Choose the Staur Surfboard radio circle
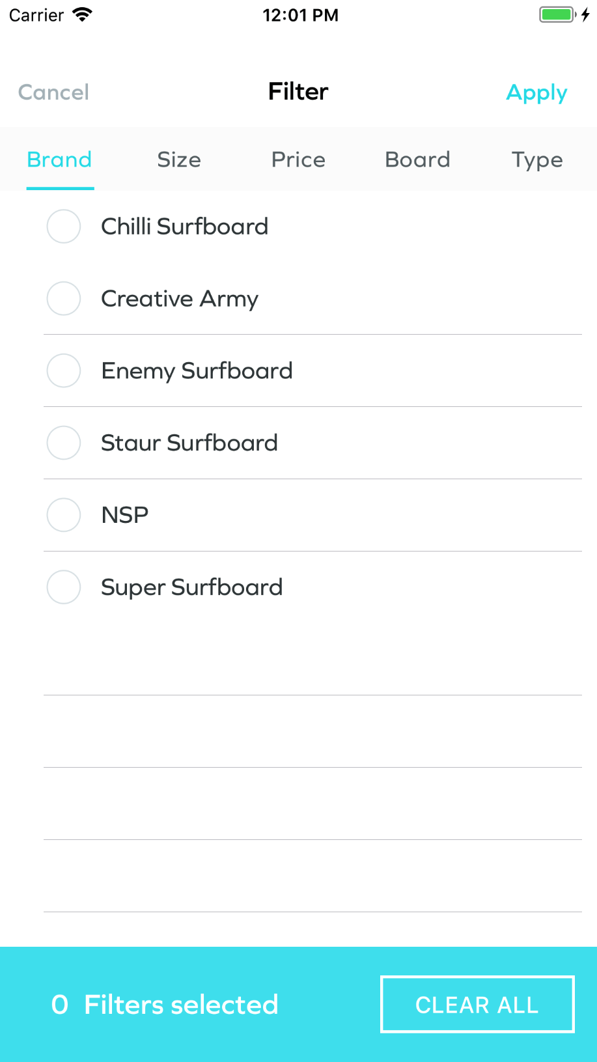Image resolution: width=597 pixels, height=1062 pixels. coord(64,443)
